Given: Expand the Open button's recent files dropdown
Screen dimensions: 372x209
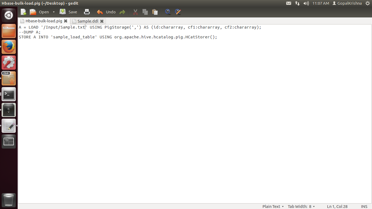Looking at the screenshot, I should tap(54, 12).
